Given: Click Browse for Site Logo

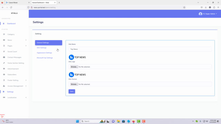Looking at the screenshot, I should pyautogui.click(x=74, y=67).
